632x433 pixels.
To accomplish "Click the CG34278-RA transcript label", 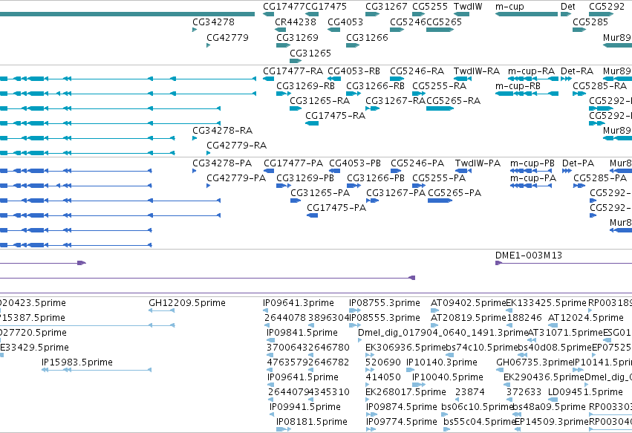I will point(223,131).
